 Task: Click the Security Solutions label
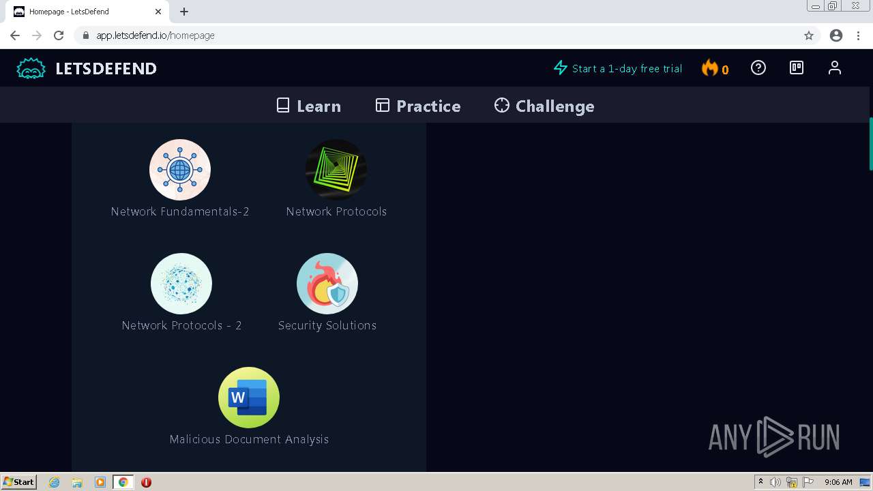[327, 325]
